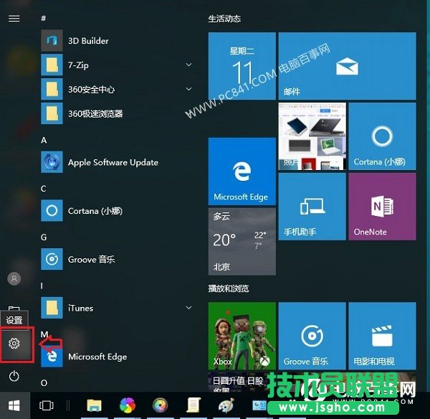This screenshot has width=430, height=419.
Task: Select the 播放和浏览 group title
Action: click(x=229, y=288)
